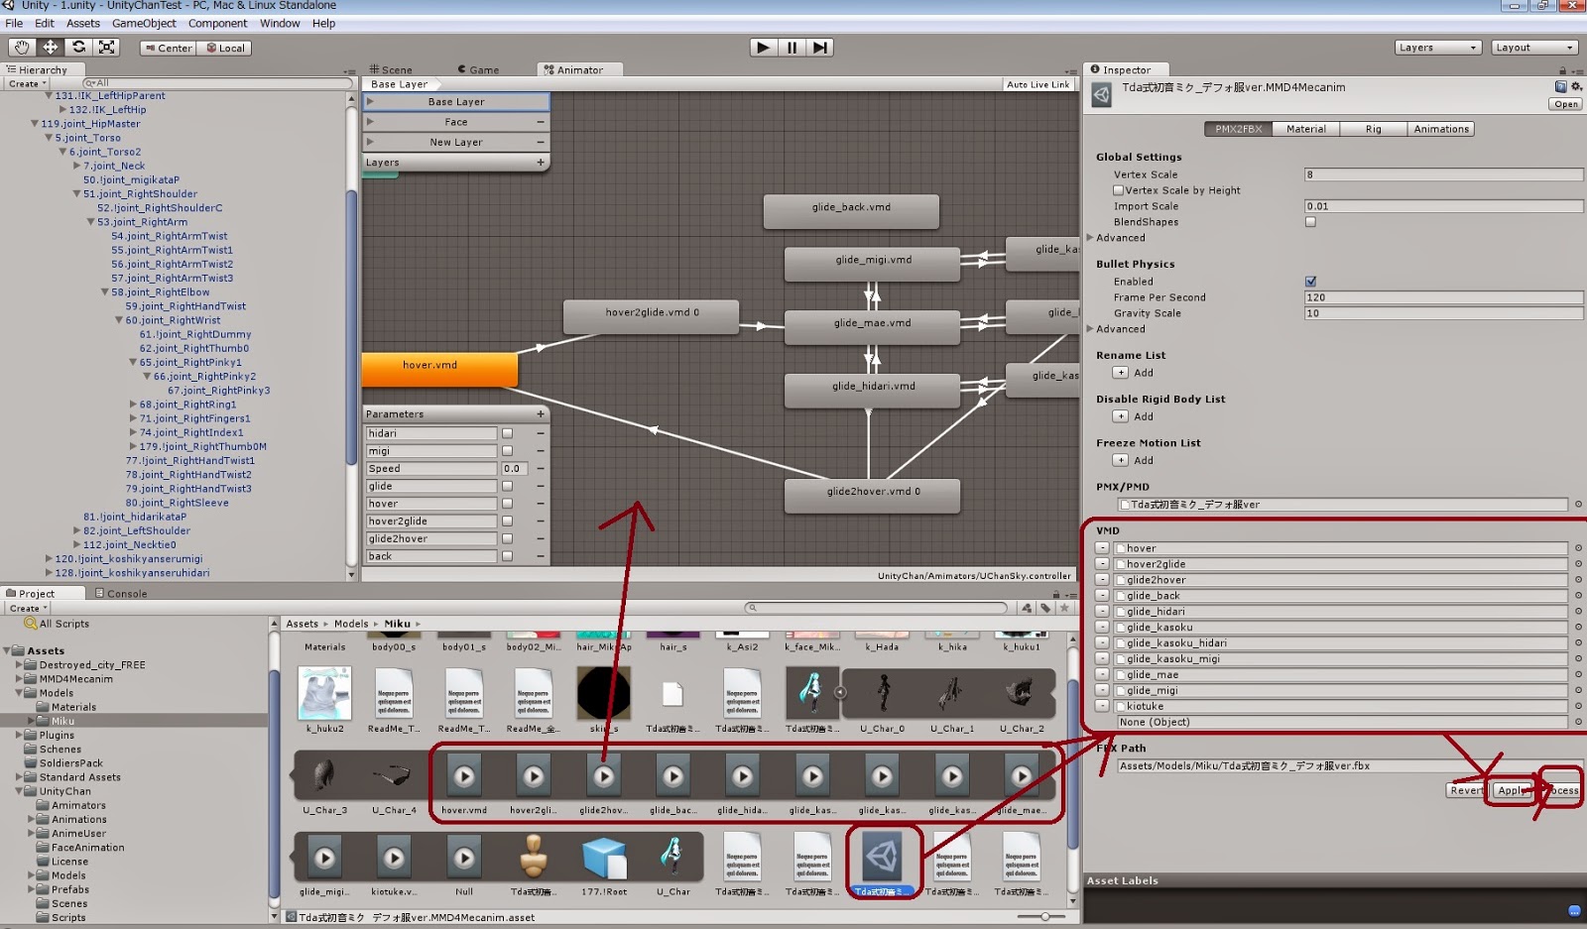Select the U_Char avatar asset
This screenshot has height=929, width=1587.
[673, 865]
